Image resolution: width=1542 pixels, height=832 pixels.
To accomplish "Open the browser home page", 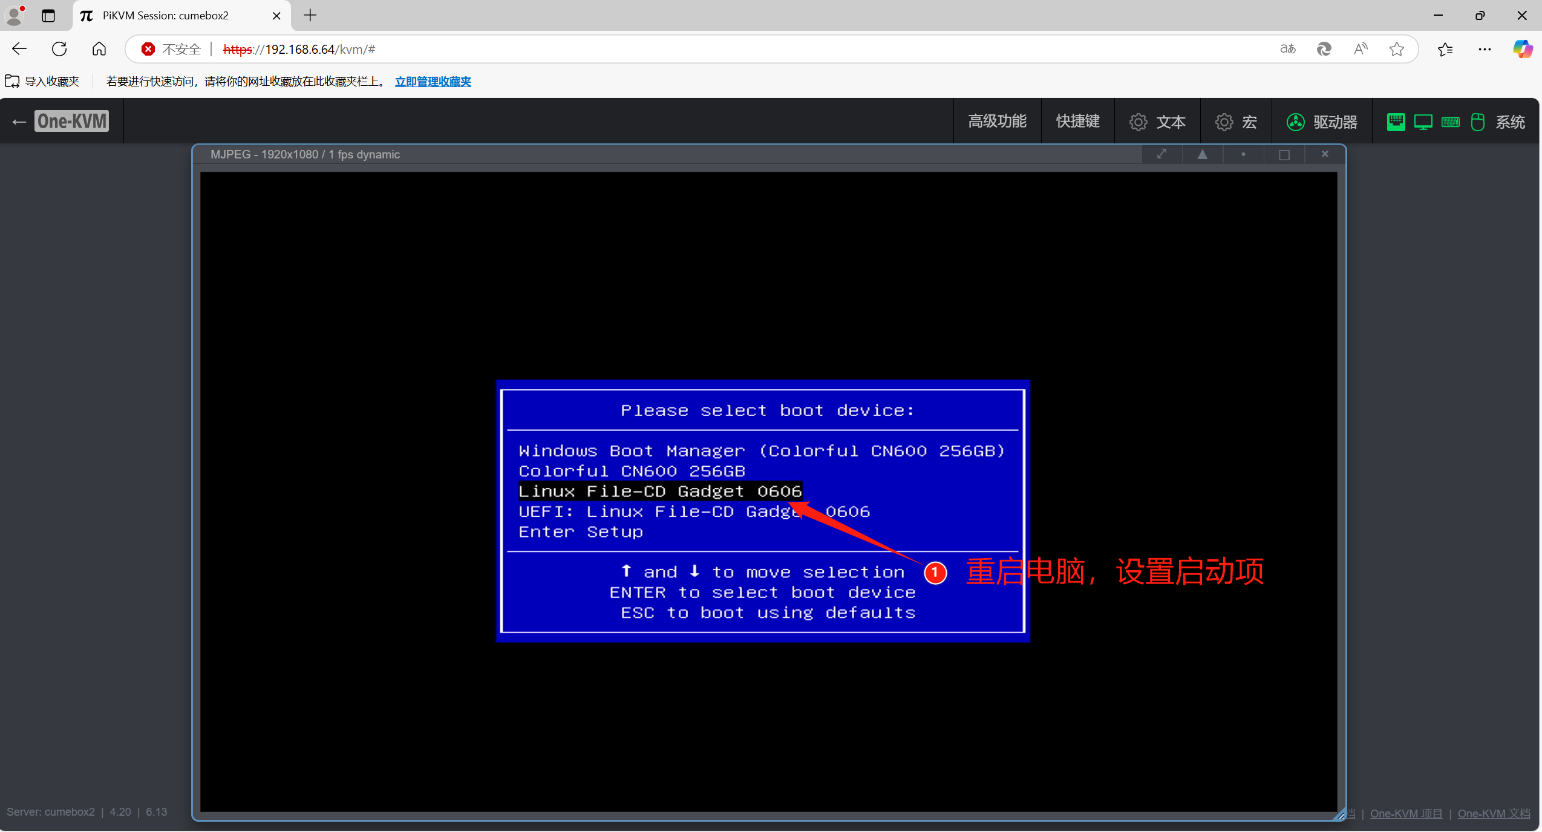I will tap(99, 49).
